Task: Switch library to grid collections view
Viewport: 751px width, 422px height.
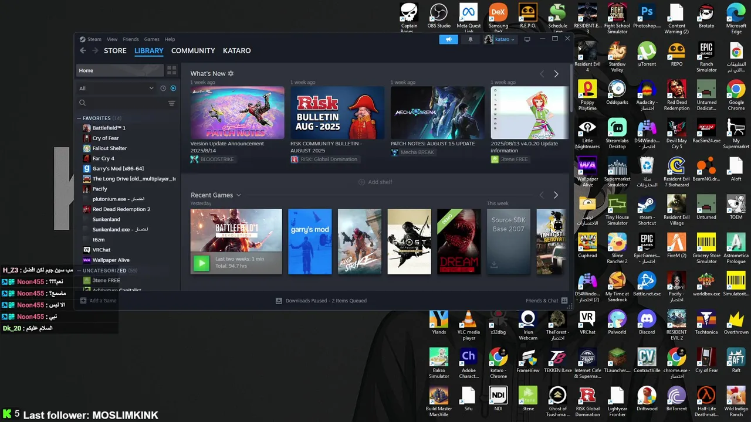Action: coord(171,70)
